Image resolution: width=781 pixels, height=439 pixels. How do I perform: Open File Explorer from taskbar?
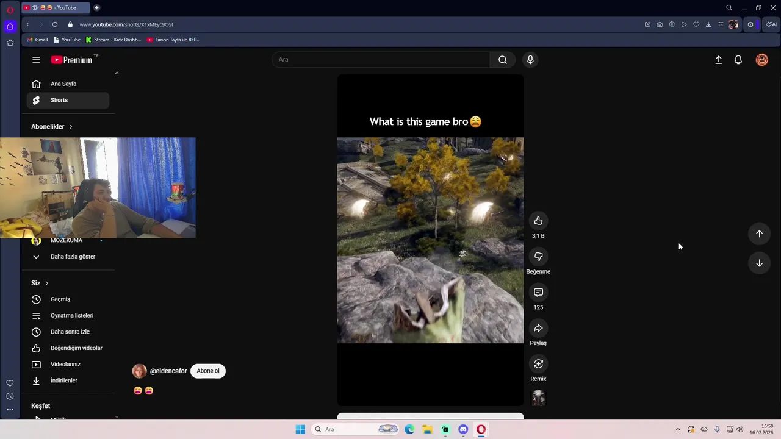click(x=428, y=429)
